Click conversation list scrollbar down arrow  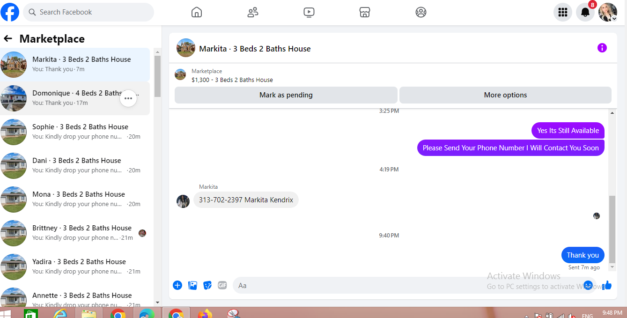157,303
